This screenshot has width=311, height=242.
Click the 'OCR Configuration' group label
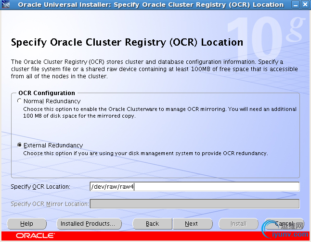point(47,93)
